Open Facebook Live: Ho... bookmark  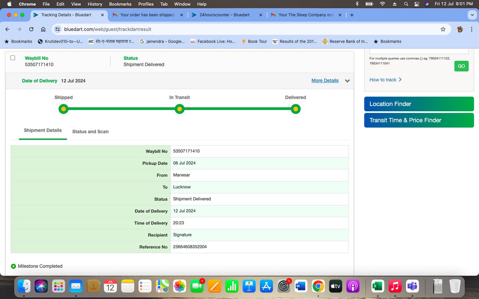212,41
